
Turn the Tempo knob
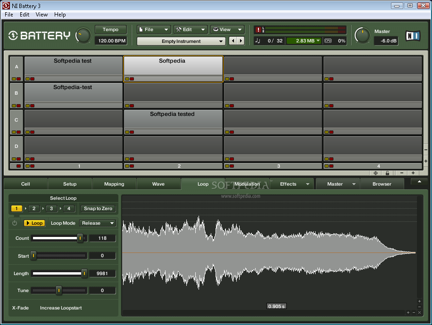coord(83,36)
